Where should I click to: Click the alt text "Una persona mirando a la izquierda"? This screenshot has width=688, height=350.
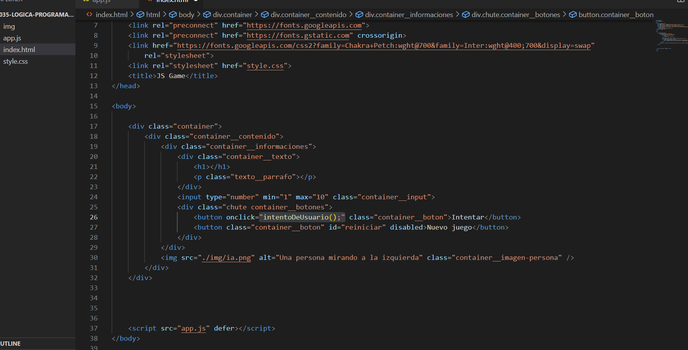pyautogui.click(x=349, y=258)
